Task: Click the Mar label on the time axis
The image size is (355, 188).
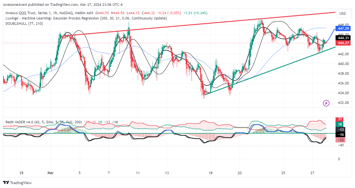Action: [51, 173]
